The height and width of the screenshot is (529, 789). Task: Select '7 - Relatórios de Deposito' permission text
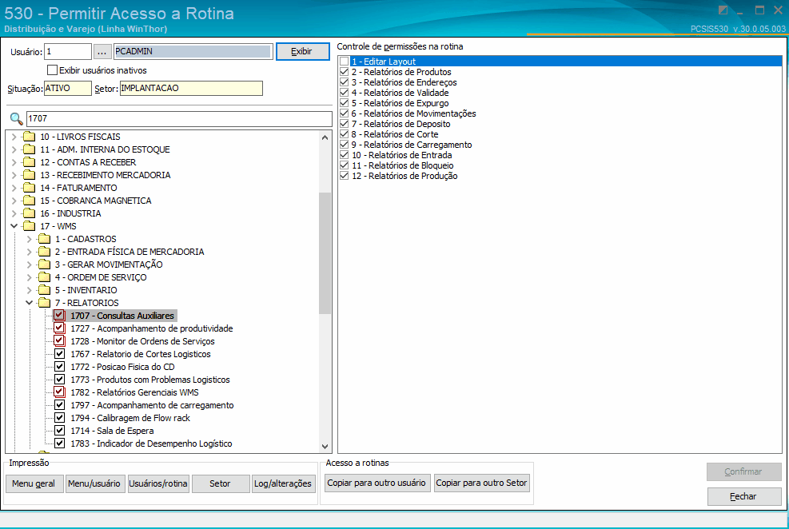pos(401,124)
